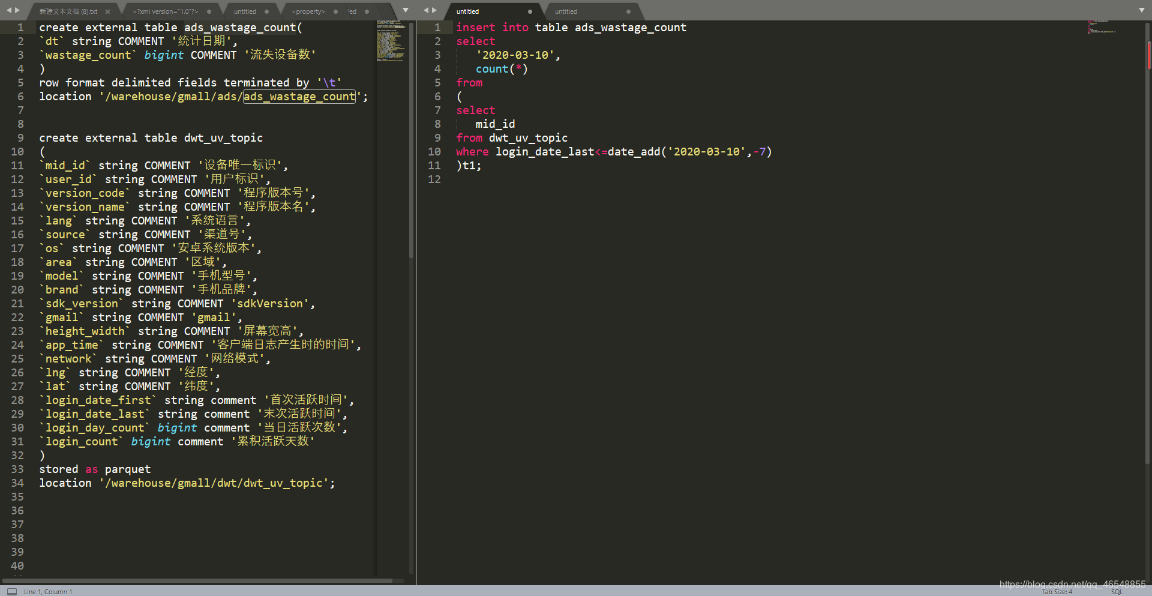
Task: Click the 'where login_date_last<=date_add' line
Action: 614,152
